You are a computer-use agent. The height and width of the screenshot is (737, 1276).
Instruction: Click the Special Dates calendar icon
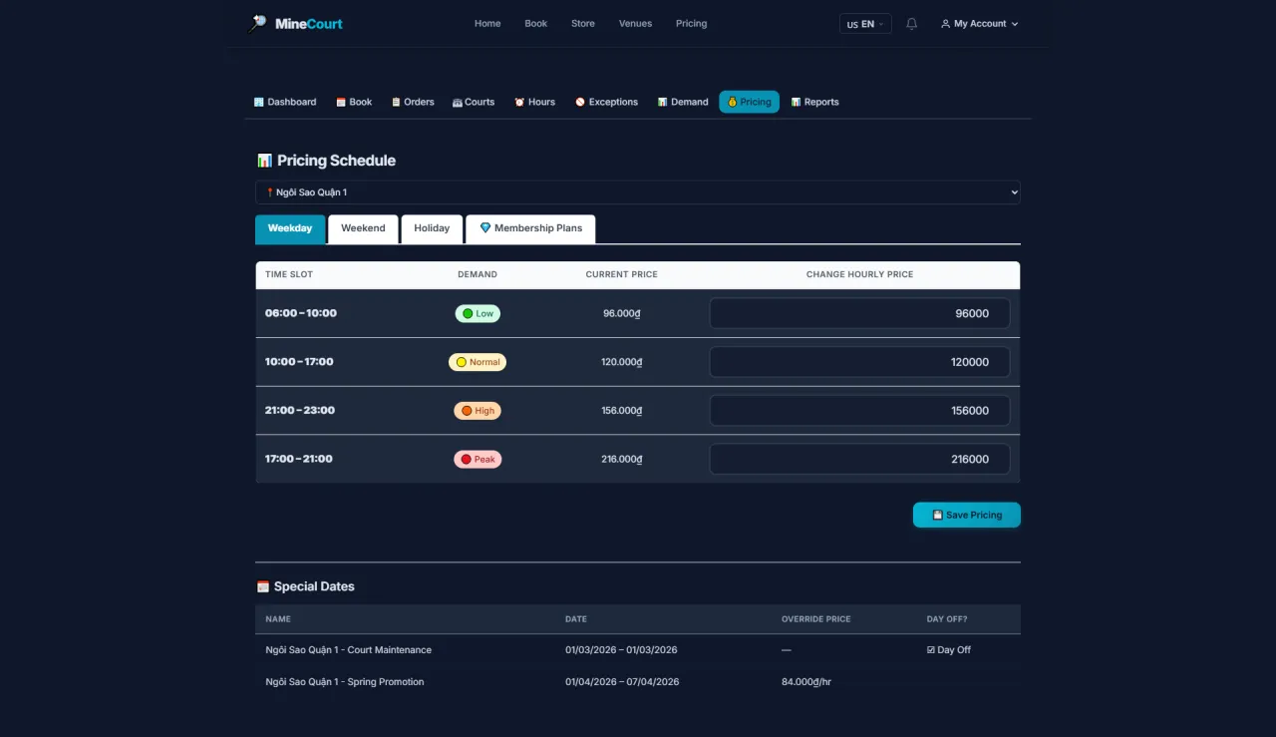click(263, 586)
